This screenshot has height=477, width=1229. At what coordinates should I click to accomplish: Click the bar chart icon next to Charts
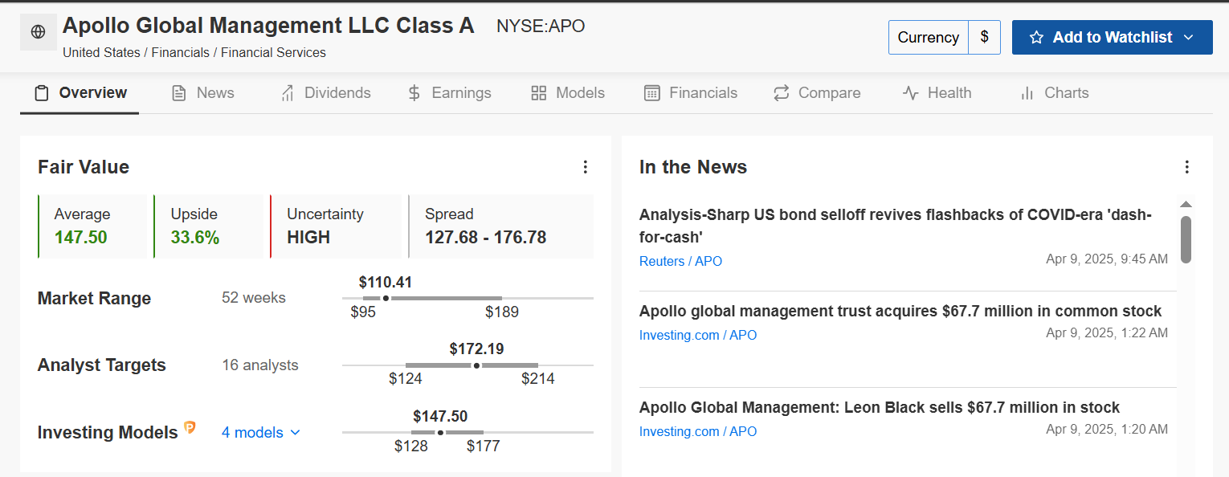[1027, 93]
